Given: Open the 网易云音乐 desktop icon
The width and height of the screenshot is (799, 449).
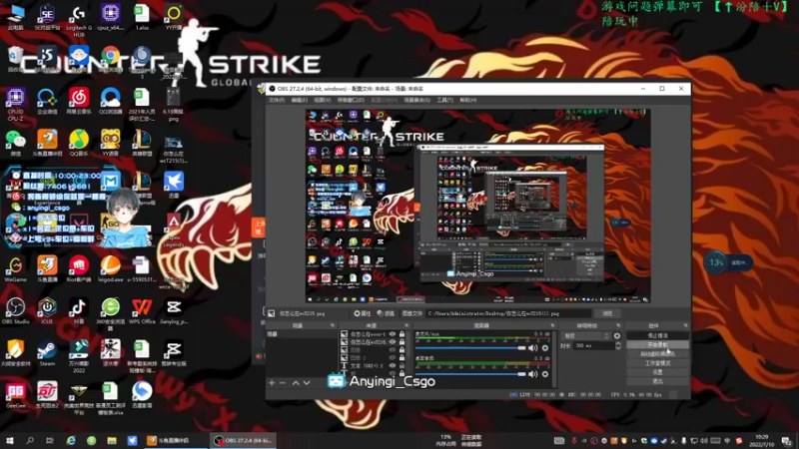Looking at the screenshot, I should click(x=79, y=101).
